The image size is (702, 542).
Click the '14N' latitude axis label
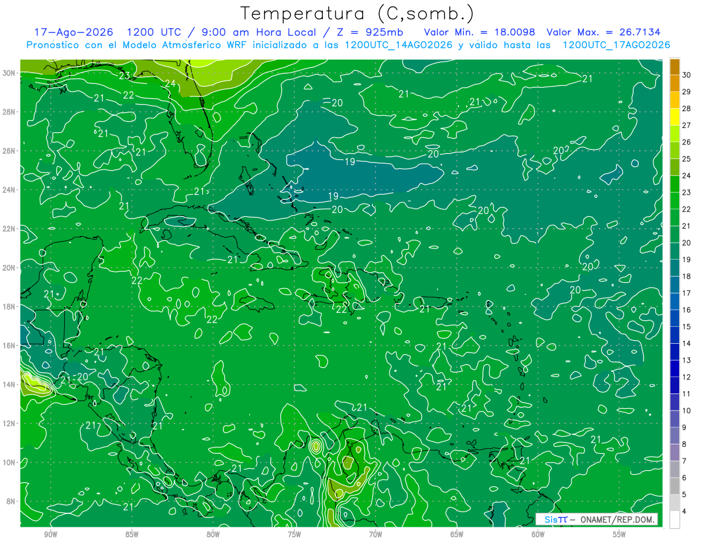point(9,385)
